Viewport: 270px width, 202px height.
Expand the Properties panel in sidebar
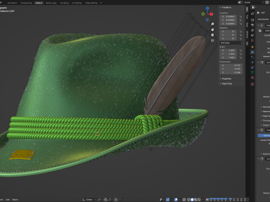(x=226, y=79)
